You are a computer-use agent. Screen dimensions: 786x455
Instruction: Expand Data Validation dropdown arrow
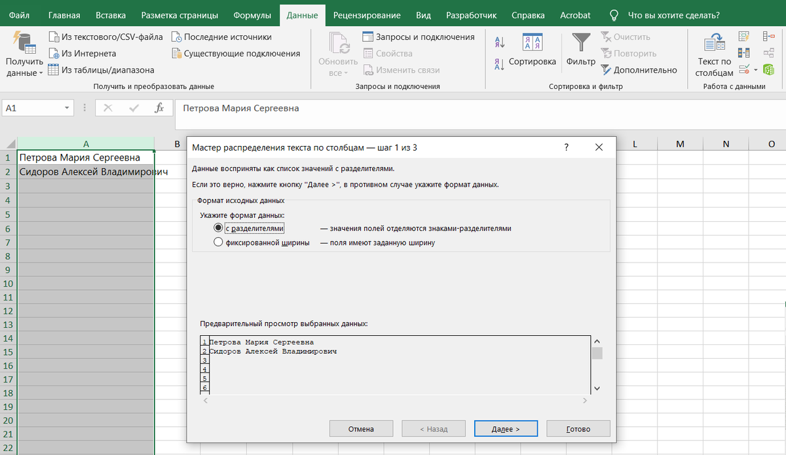(x=755, y=69)
